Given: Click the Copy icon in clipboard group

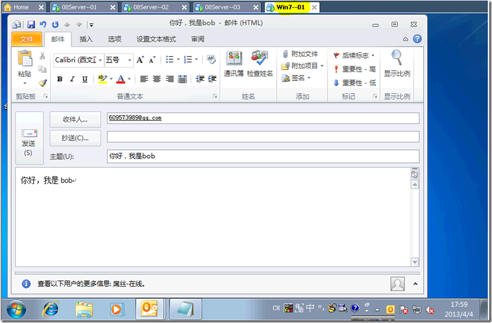Looking at the screenshot, I should pos(42,69).
